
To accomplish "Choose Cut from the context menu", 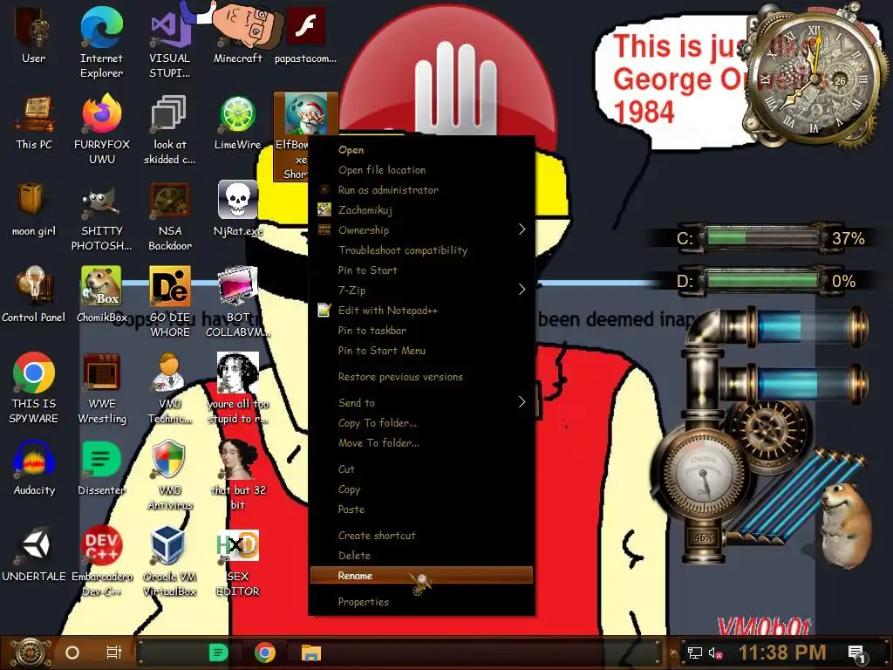I will coord(421,468).
